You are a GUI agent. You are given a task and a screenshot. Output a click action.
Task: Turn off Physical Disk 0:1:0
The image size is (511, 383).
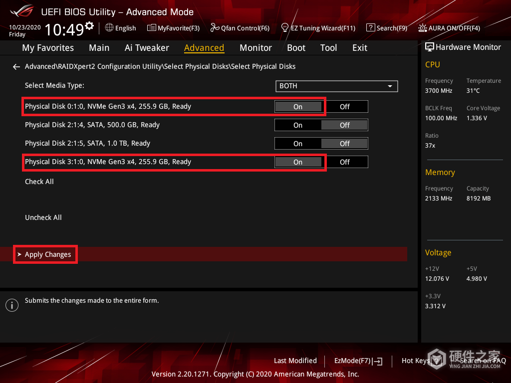click(344, 107)
